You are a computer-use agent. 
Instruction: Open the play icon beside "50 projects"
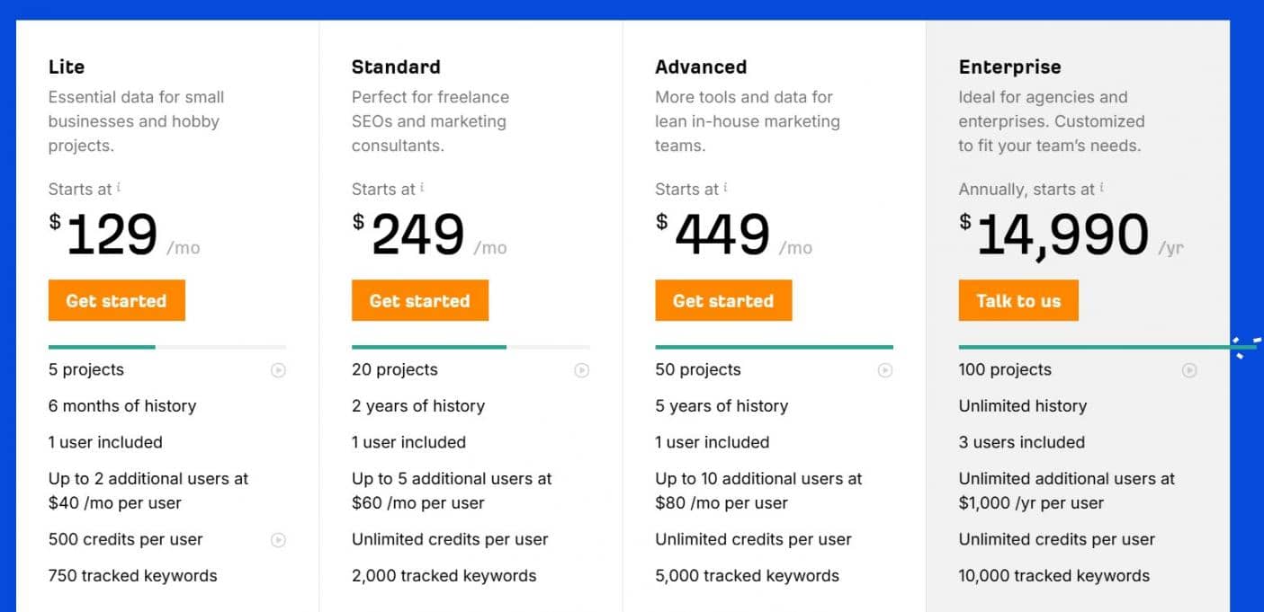click(x=885, y=370)
